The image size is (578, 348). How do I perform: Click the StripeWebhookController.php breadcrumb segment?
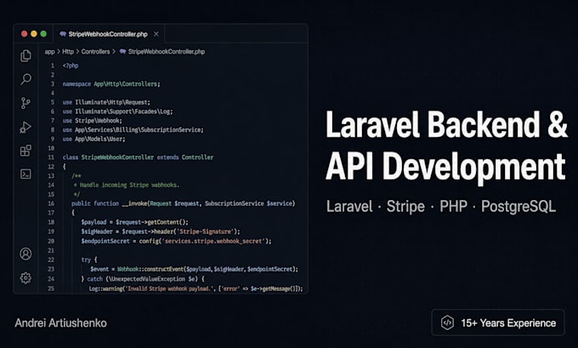tap(167, 52)
